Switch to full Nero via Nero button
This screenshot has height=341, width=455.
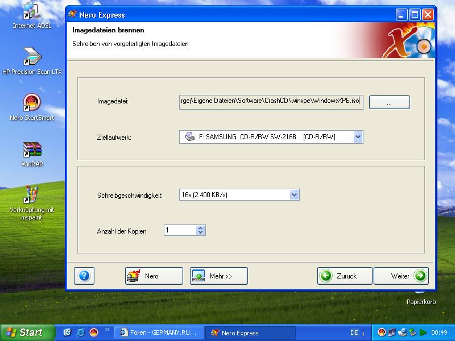point(154,276)
